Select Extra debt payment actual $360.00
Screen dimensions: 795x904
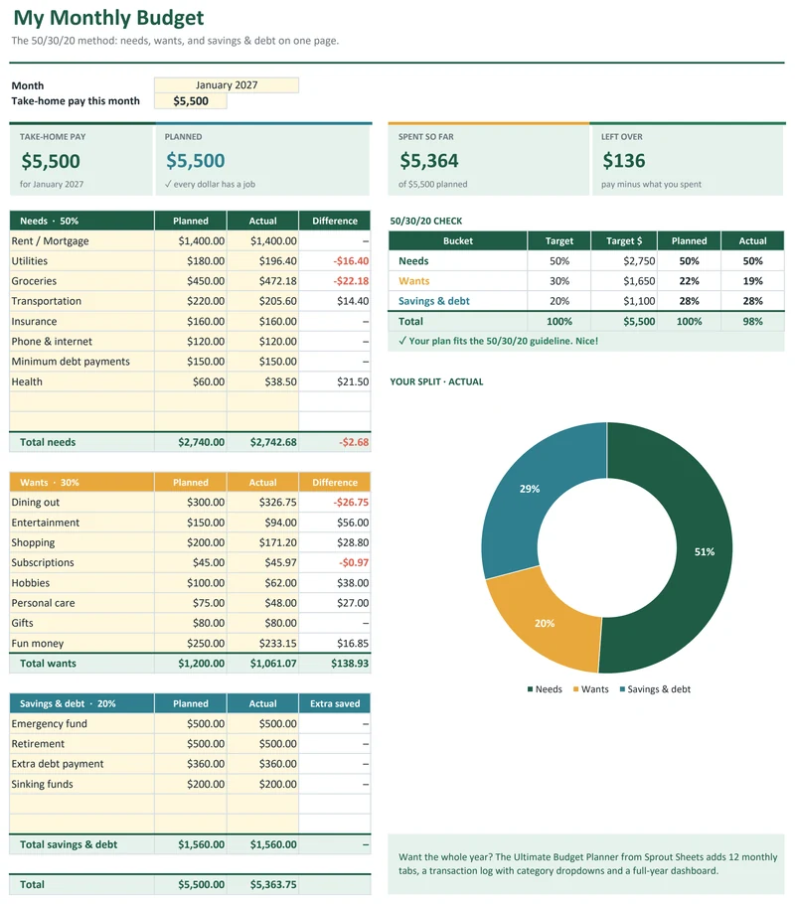(x=262, y=764)
